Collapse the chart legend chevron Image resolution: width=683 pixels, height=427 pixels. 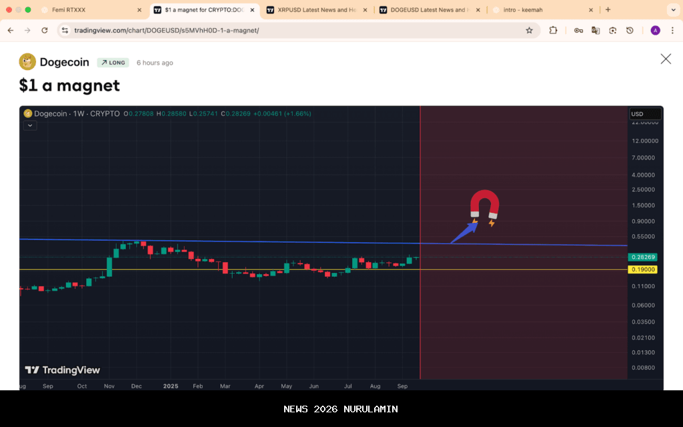29,125
